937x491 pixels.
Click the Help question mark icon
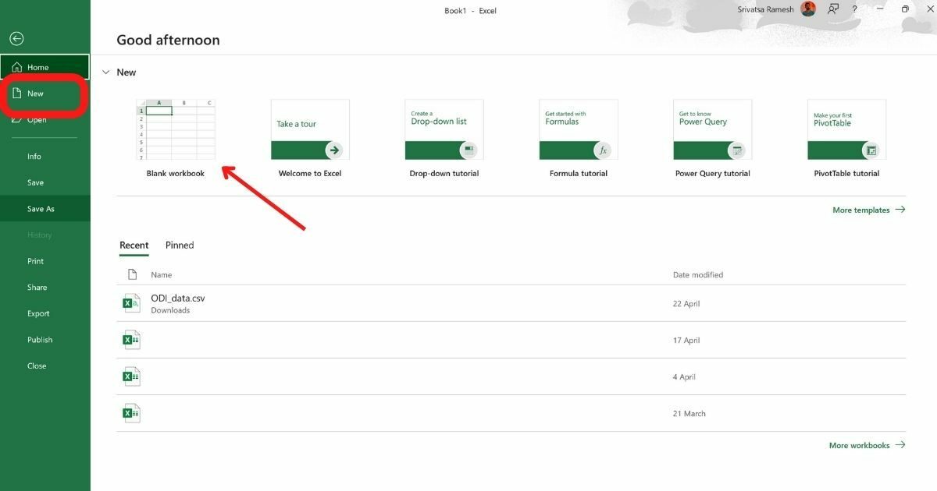pos(854,9)
